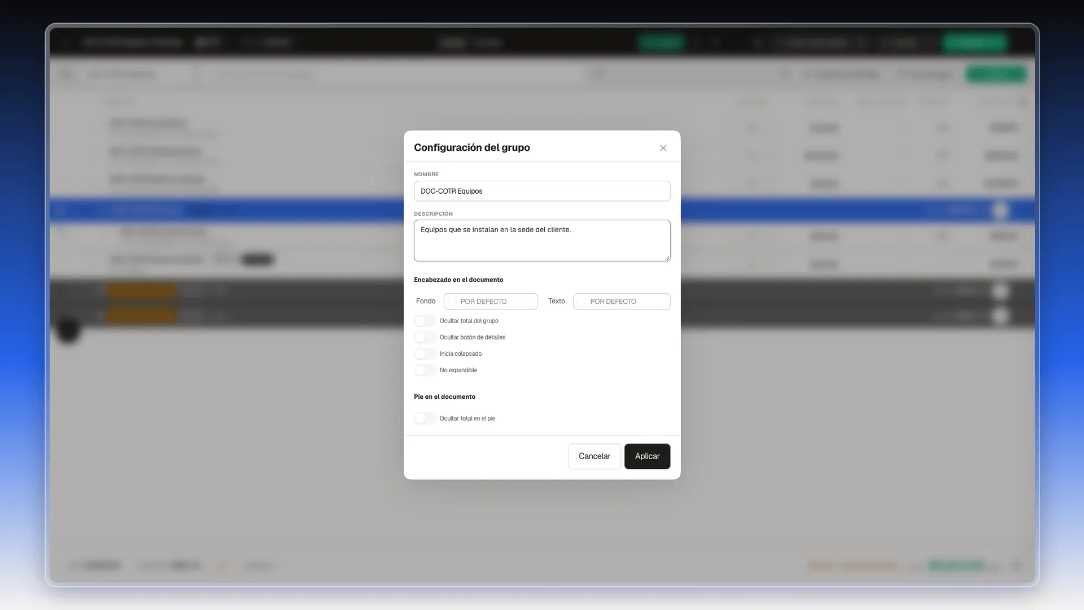1084x610 pixels.
Task: Click the Descripción resize handle corner
Action: [667, 258]
